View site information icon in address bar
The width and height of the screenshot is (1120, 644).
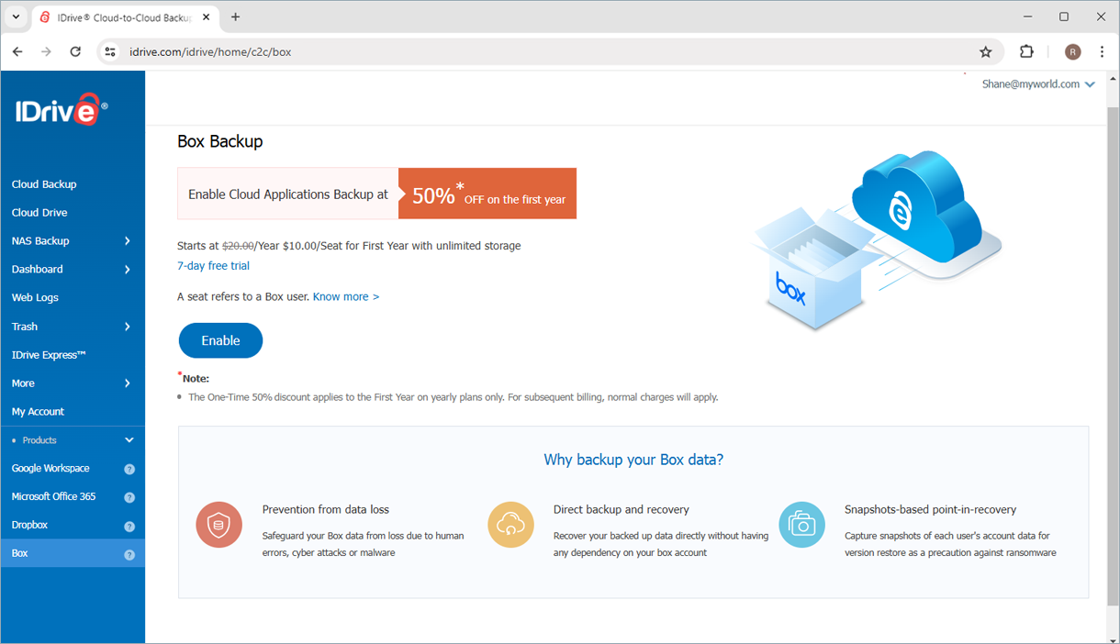(x=110, y=52)
